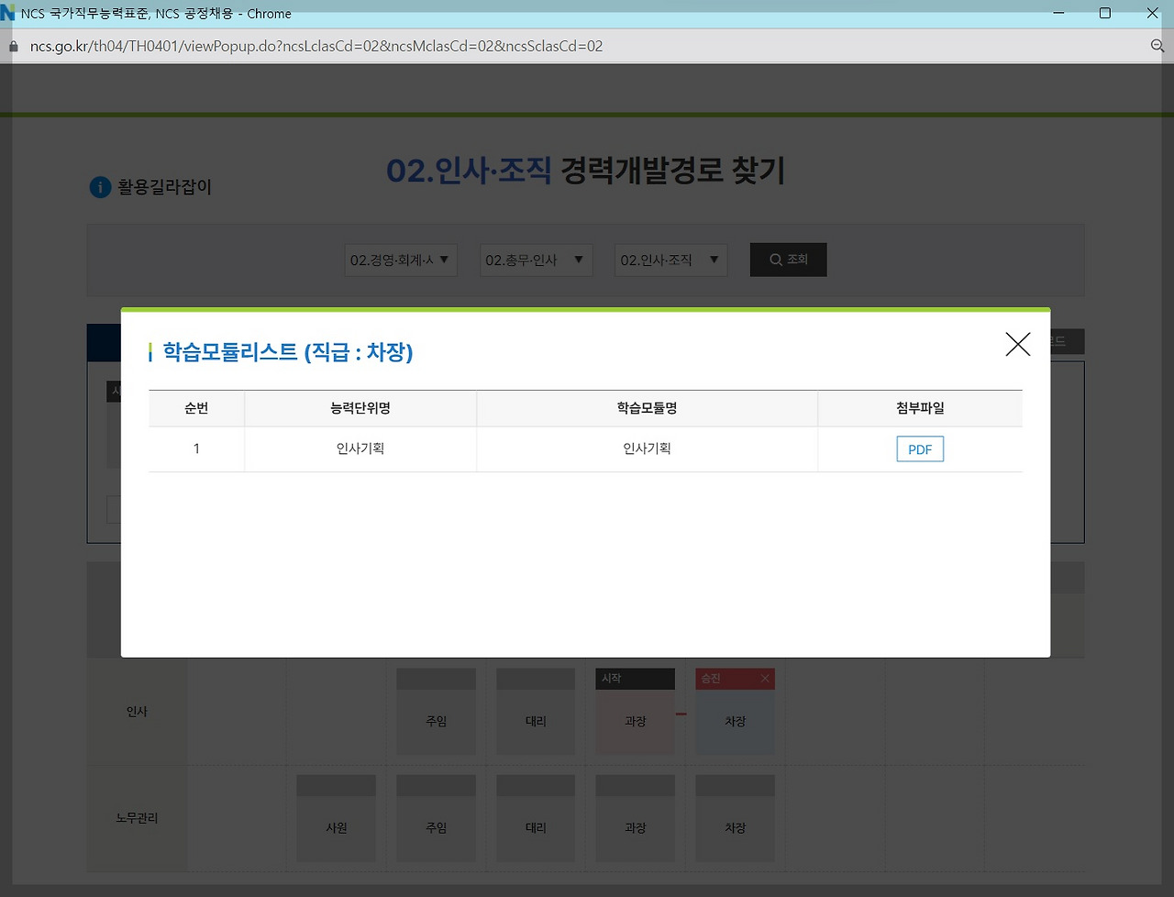Select the 주임 card in the 노무관리 row
1174x897 pixels.
pos(437,818)
